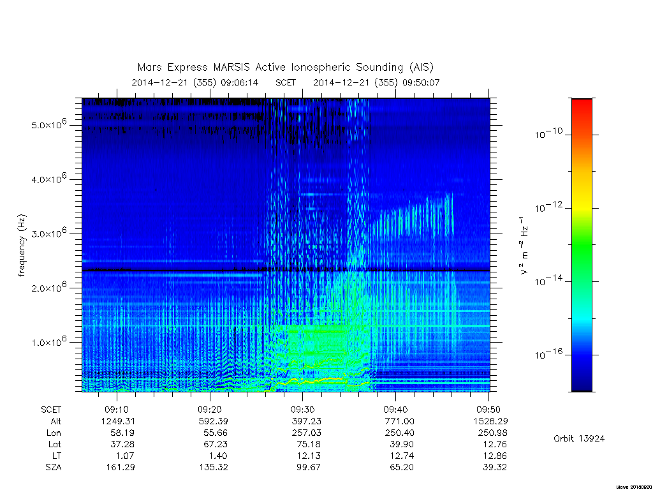Click the 09:50 SCET time axis label

pos(488,410)
